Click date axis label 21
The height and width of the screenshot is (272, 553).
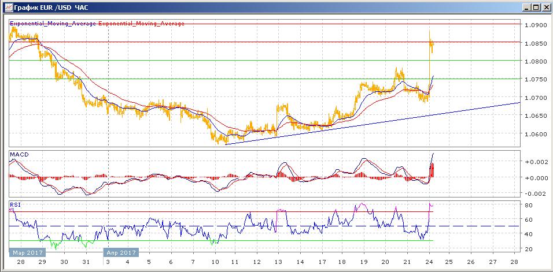pyautogui.click(x=407, y=262)
